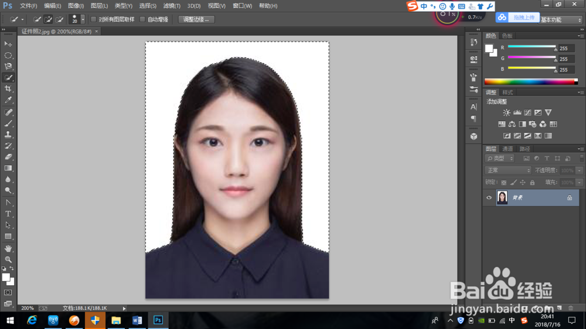Choose Add to Selection mode option
The image size is (586, 329).
[48, 19]
